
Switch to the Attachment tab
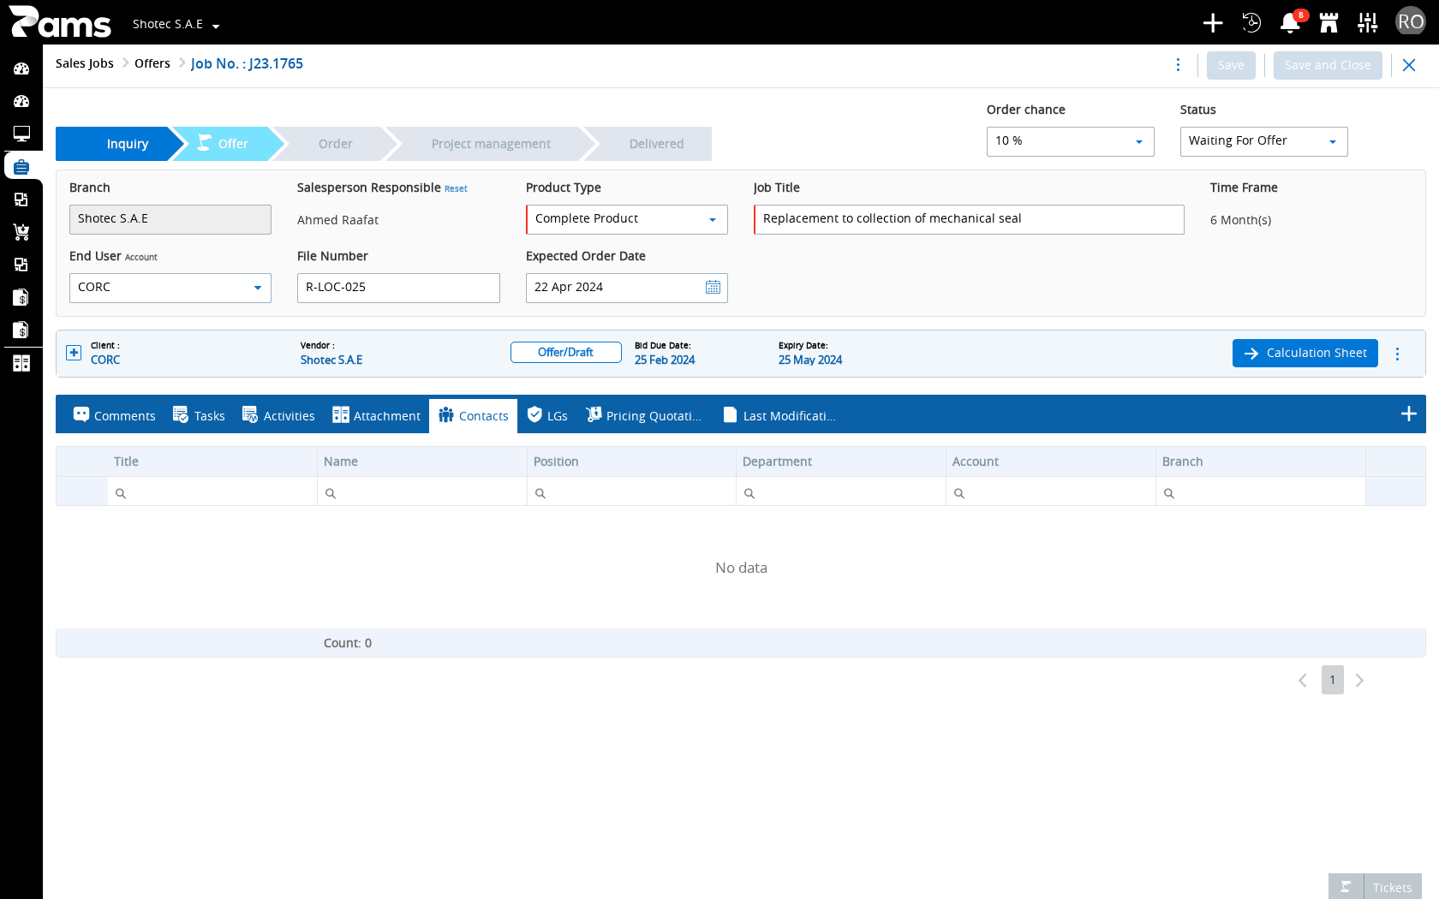click(x=377, y=415)
